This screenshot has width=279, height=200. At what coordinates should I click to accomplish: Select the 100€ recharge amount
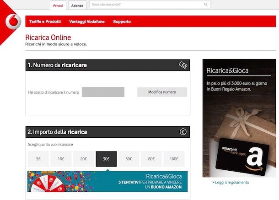point(174,159)
